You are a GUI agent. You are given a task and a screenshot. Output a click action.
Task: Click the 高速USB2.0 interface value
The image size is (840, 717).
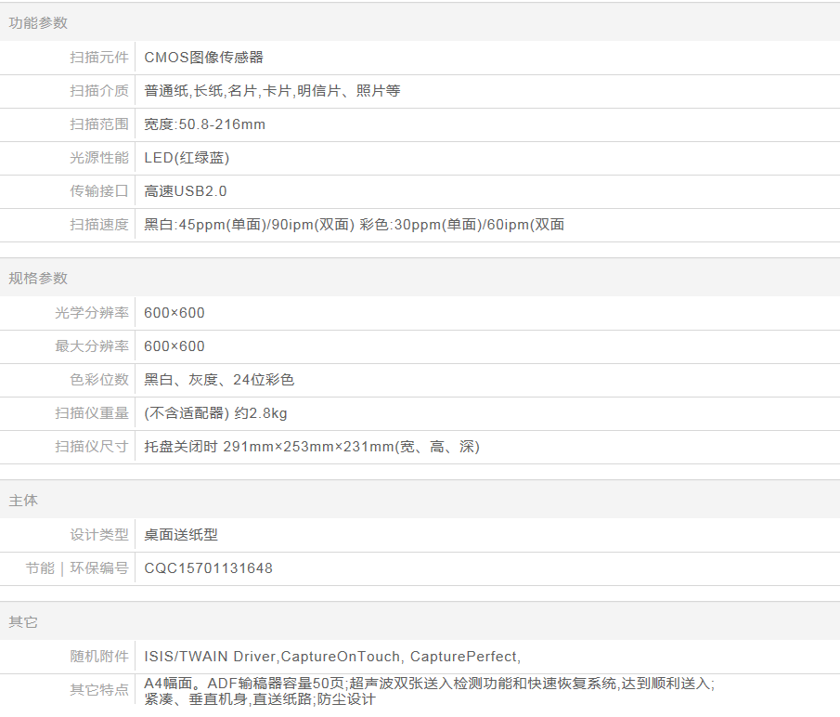tap(186, 191)
